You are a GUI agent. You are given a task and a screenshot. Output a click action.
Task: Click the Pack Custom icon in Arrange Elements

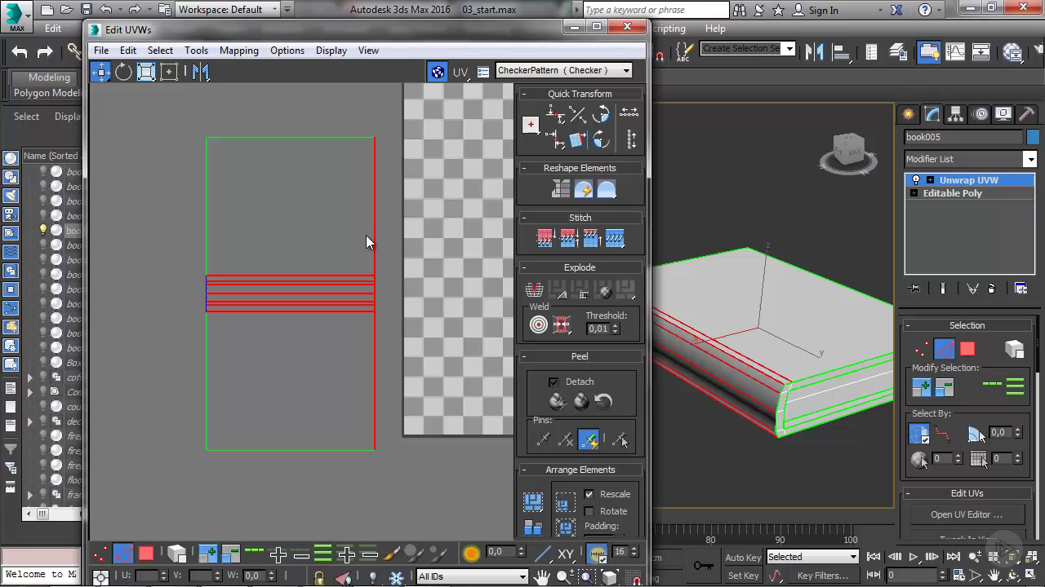click(533, 501)
